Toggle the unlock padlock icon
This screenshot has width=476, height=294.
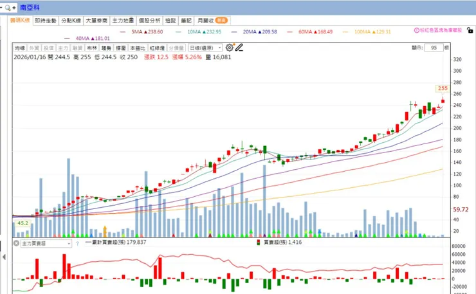coord(470,30)
